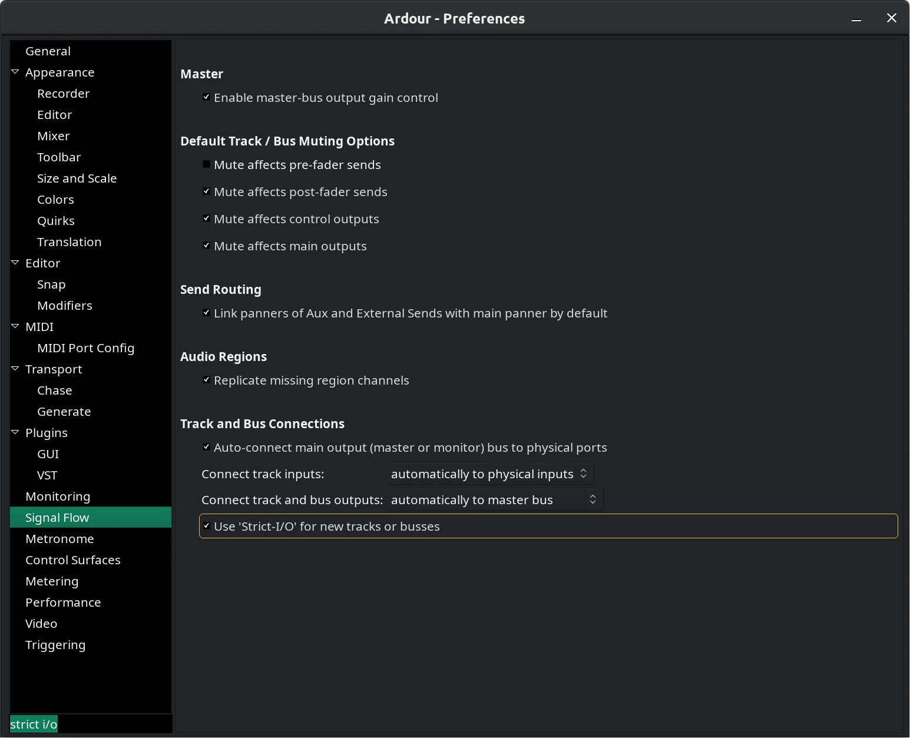
Task: Open the Connect track inputs dropdown
Action: pos(491,474)
